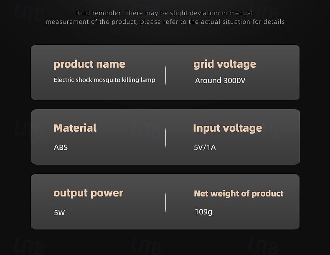
Task: Click the 'ABS' material value
Action: [61, 148]
